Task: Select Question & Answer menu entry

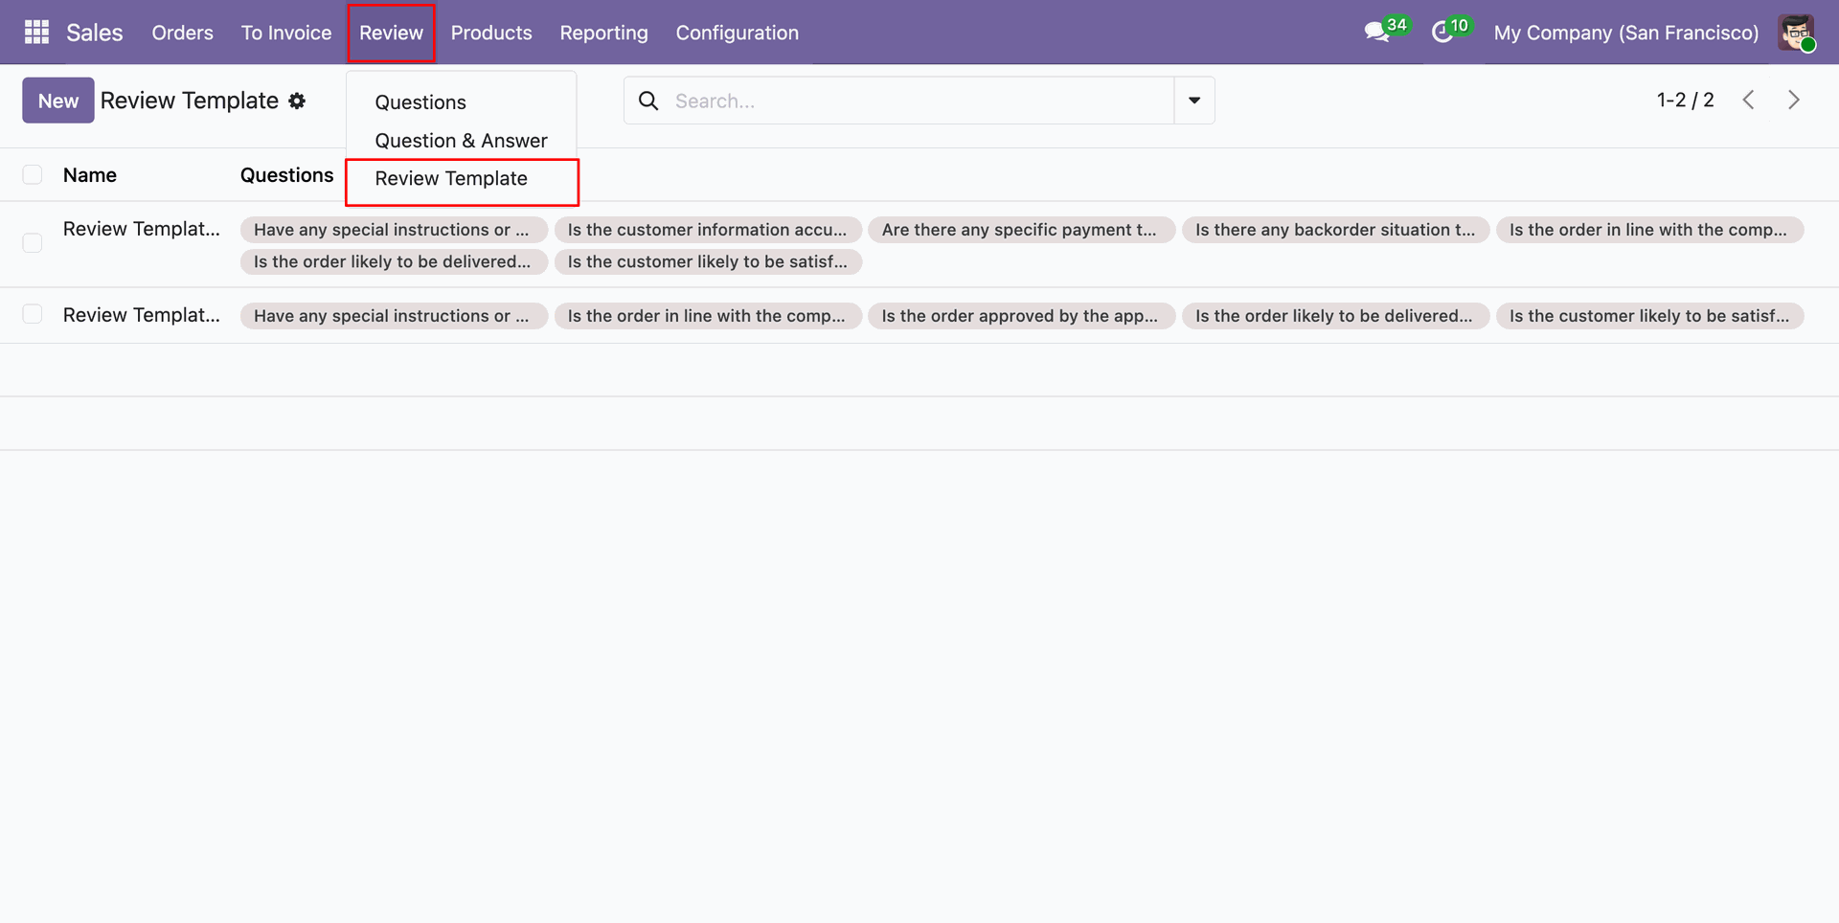Action: (x=461, y=141)
